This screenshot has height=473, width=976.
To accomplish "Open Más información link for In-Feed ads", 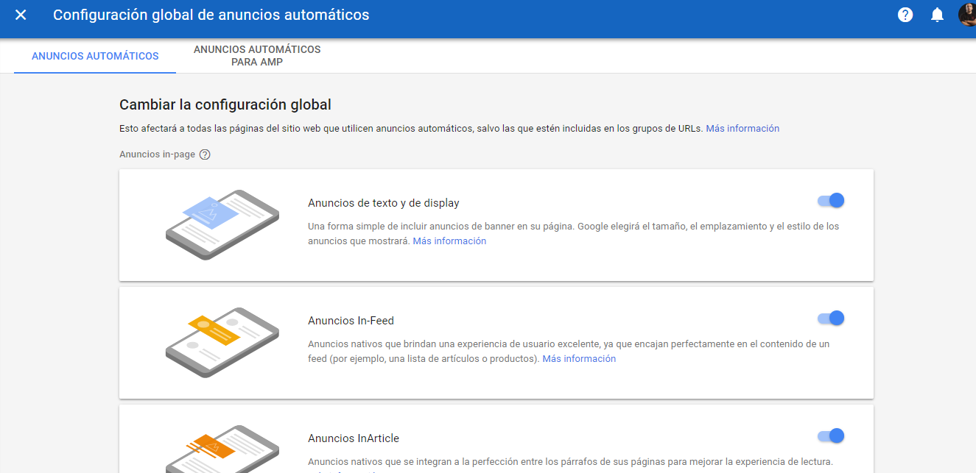I will (x=579, y=359).
